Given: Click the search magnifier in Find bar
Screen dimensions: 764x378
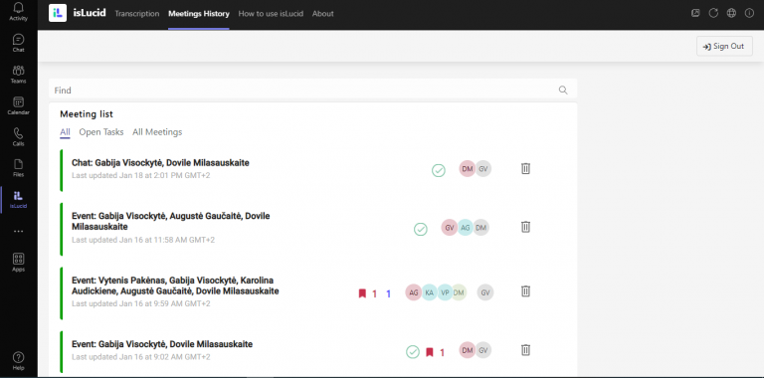Looking at the screenshot, I should (563, 91).
